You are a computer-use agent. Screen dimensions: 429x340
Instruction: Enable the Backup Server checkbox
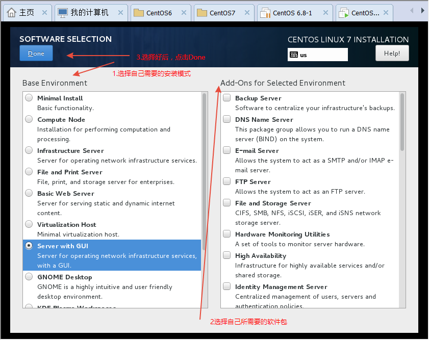click(x=227, y=97)
